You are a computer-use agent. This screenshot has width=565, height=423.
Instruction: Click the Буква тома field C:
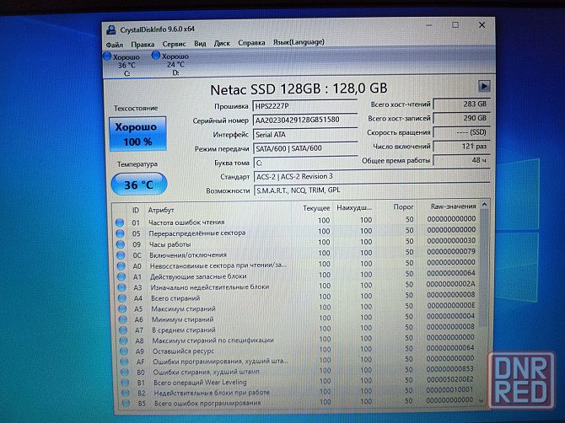(x=305, y=163)
